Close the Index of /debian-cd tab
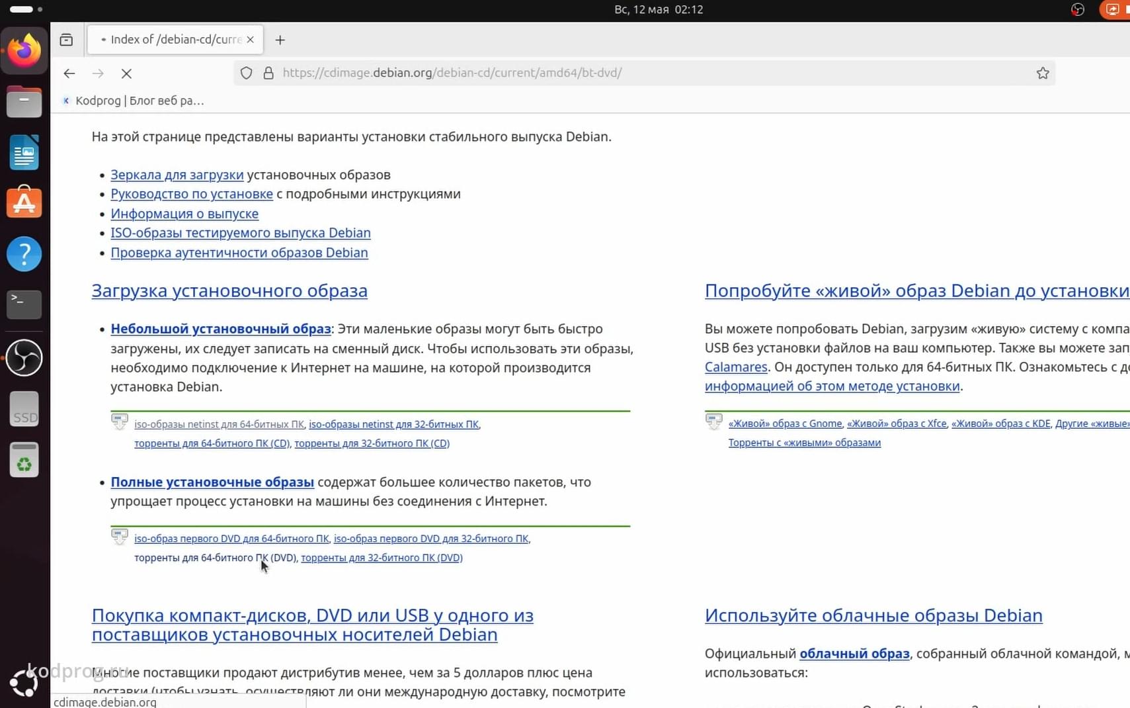 (250, 40)
